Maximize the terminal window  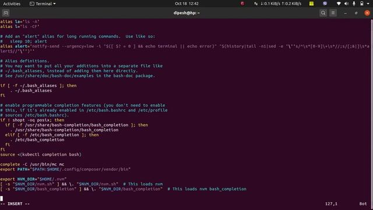tap(356, 13)
